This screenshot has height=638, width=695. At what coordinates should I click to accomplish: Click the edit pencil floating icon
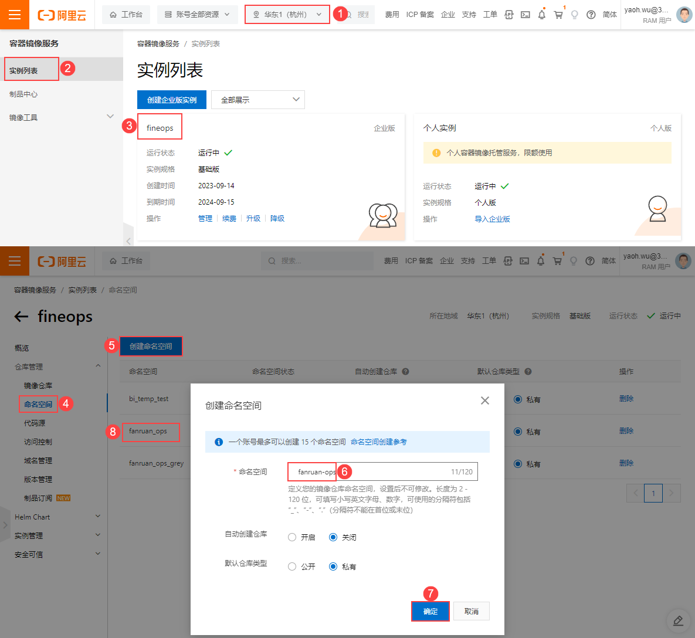click(678, 620)
